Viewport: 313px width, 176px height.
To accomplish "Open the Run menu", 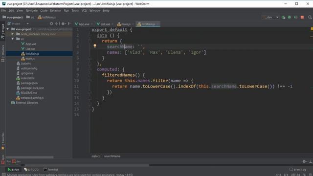I will [67, 11].
